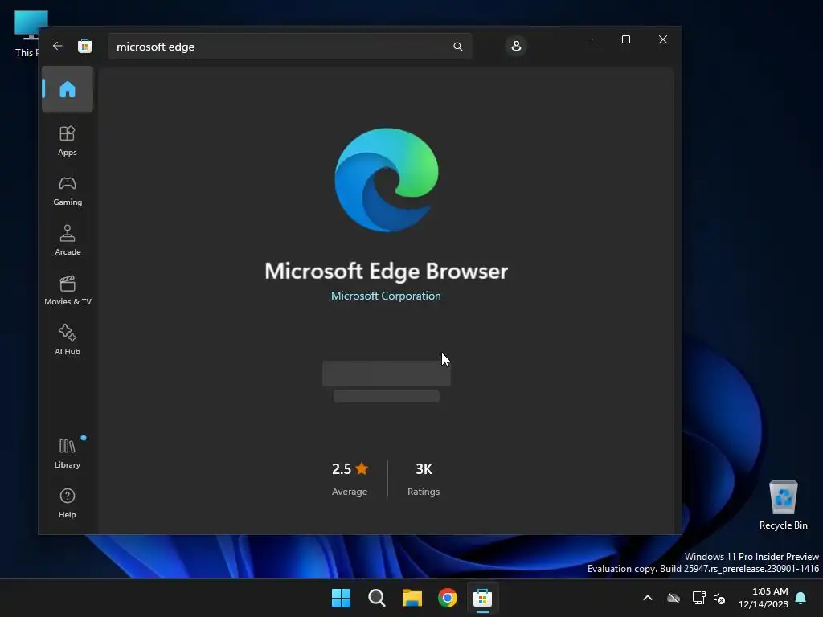Close the Microsoft Store window
This screenshot has height=617, width=823.
click(663, 39)
